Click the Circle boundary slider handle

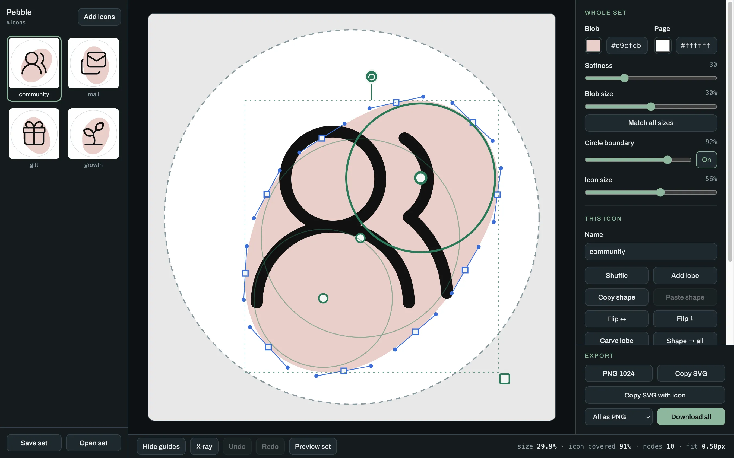pos(667,160)
